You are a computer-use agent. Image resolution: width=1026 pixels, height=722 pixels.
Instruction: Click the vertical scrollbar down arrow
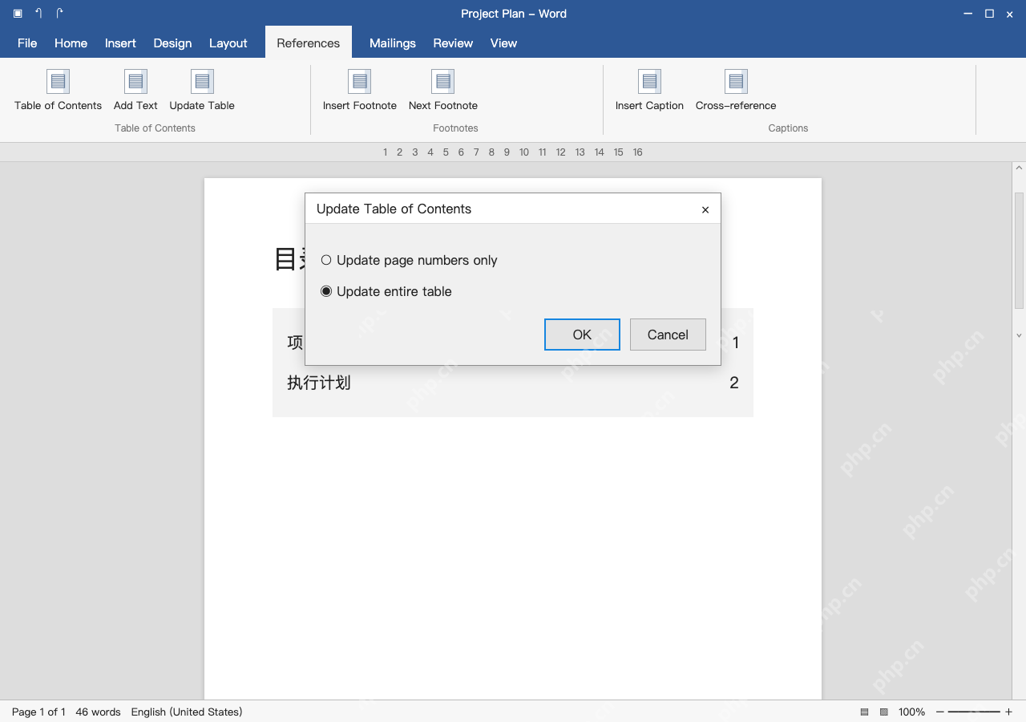click(x=1019, y=335)
